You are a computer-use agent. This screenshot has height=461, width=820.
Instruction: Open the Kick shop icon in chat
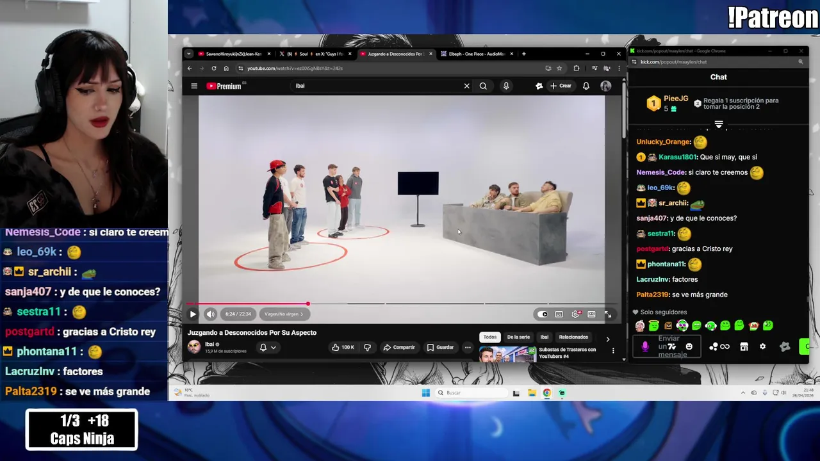click(744, 346)
